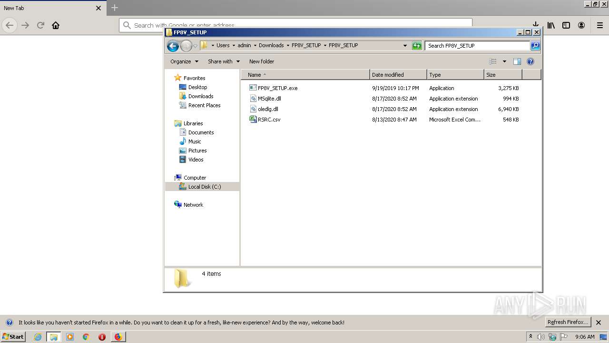Screen dimensions: 609x343
Task: Click the address bar refresh icon
Action: pos(417,46)
